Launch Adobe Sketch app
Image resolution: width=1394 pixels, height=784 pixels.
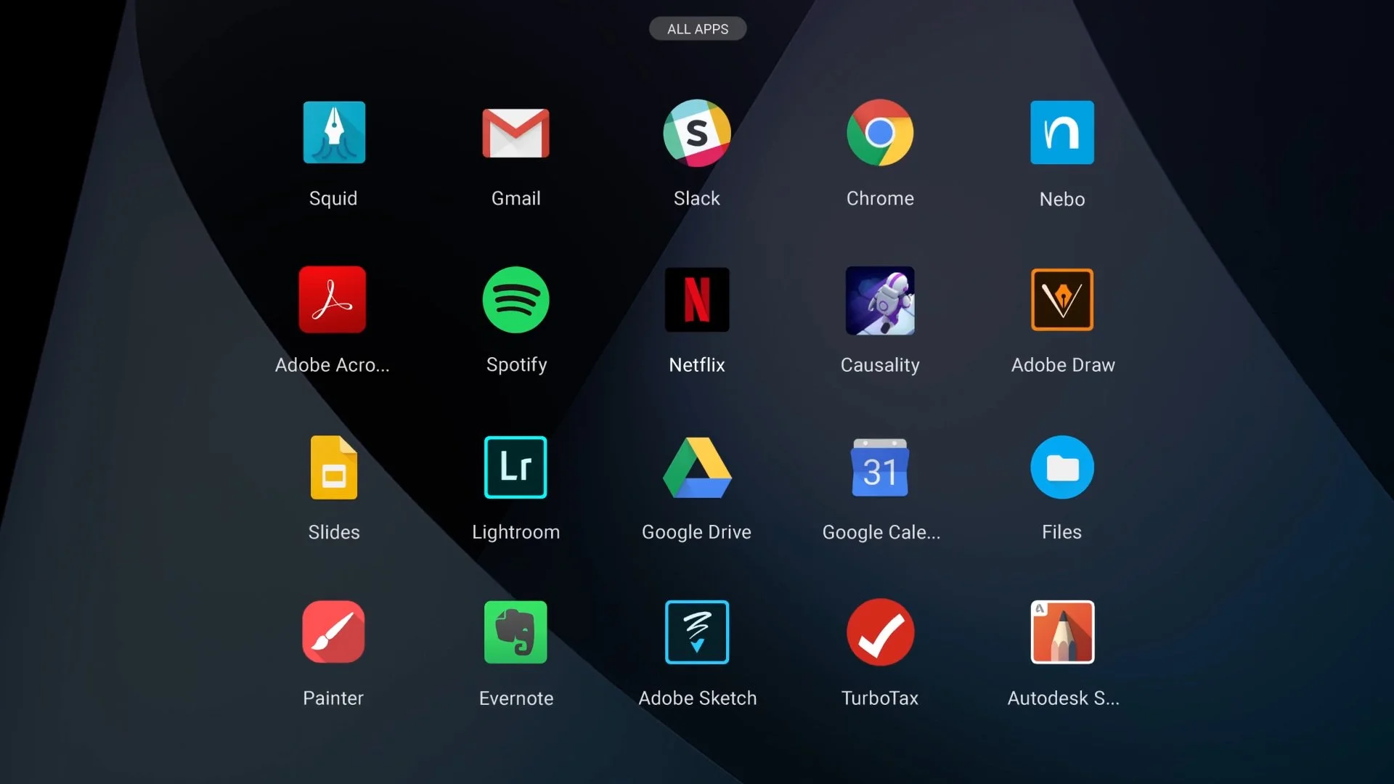click(697, 632)
